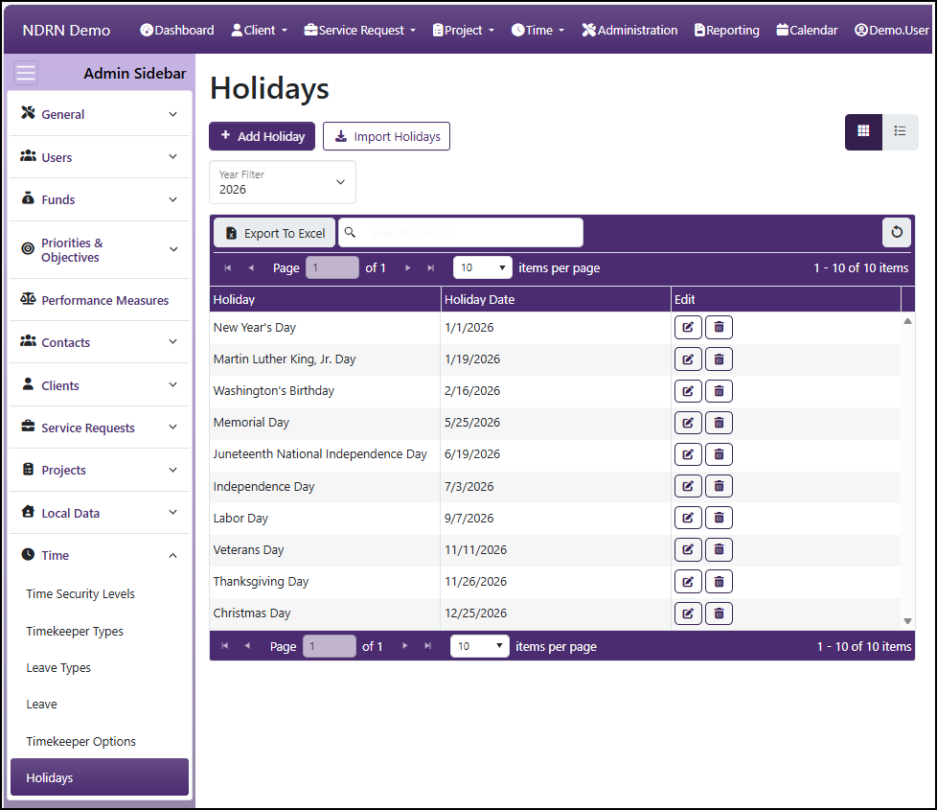Export holidays to Excel
This screenshot has width=937, height=810.
tap(275, 233)
